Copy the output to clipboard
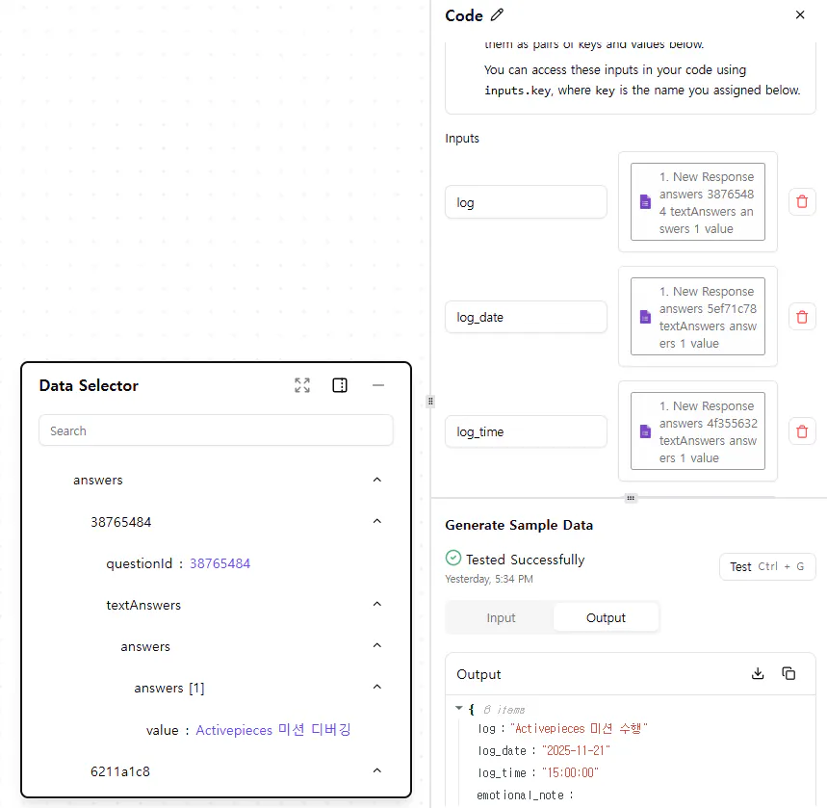Viewport: 827px width, 808px height. (788, 674)
